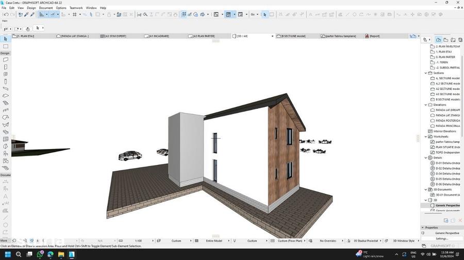This screenshot has height=260, width=464.
Task: Open the Design menu
Action: click(x=31, y=8)
